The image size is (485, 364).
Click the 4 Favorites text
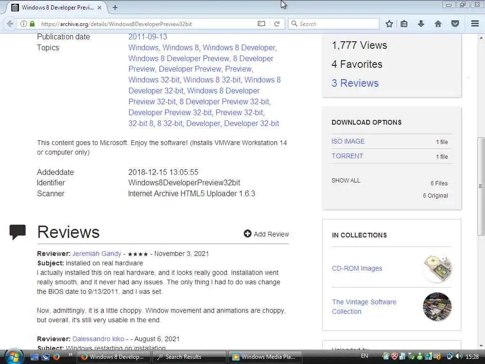coord(357,64)
